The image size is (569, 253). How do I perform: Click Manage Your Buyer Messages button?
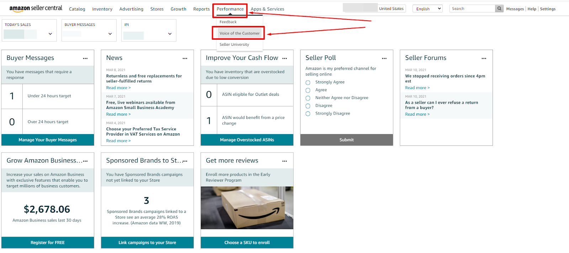point(48,140)
